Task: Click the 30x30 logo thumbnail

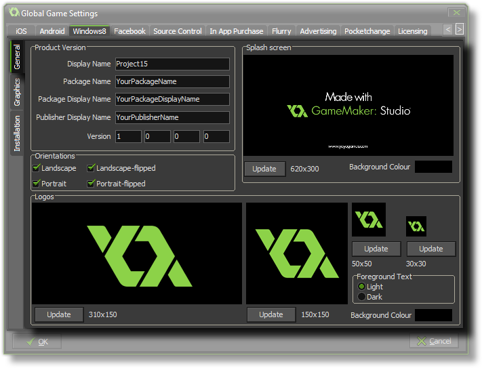Action: tap(416, 226)
